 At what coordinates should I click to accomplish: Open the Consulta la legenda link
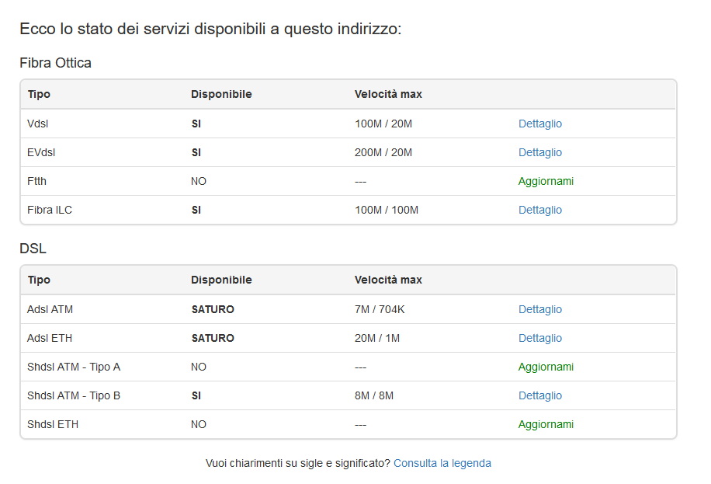point(442,463)
